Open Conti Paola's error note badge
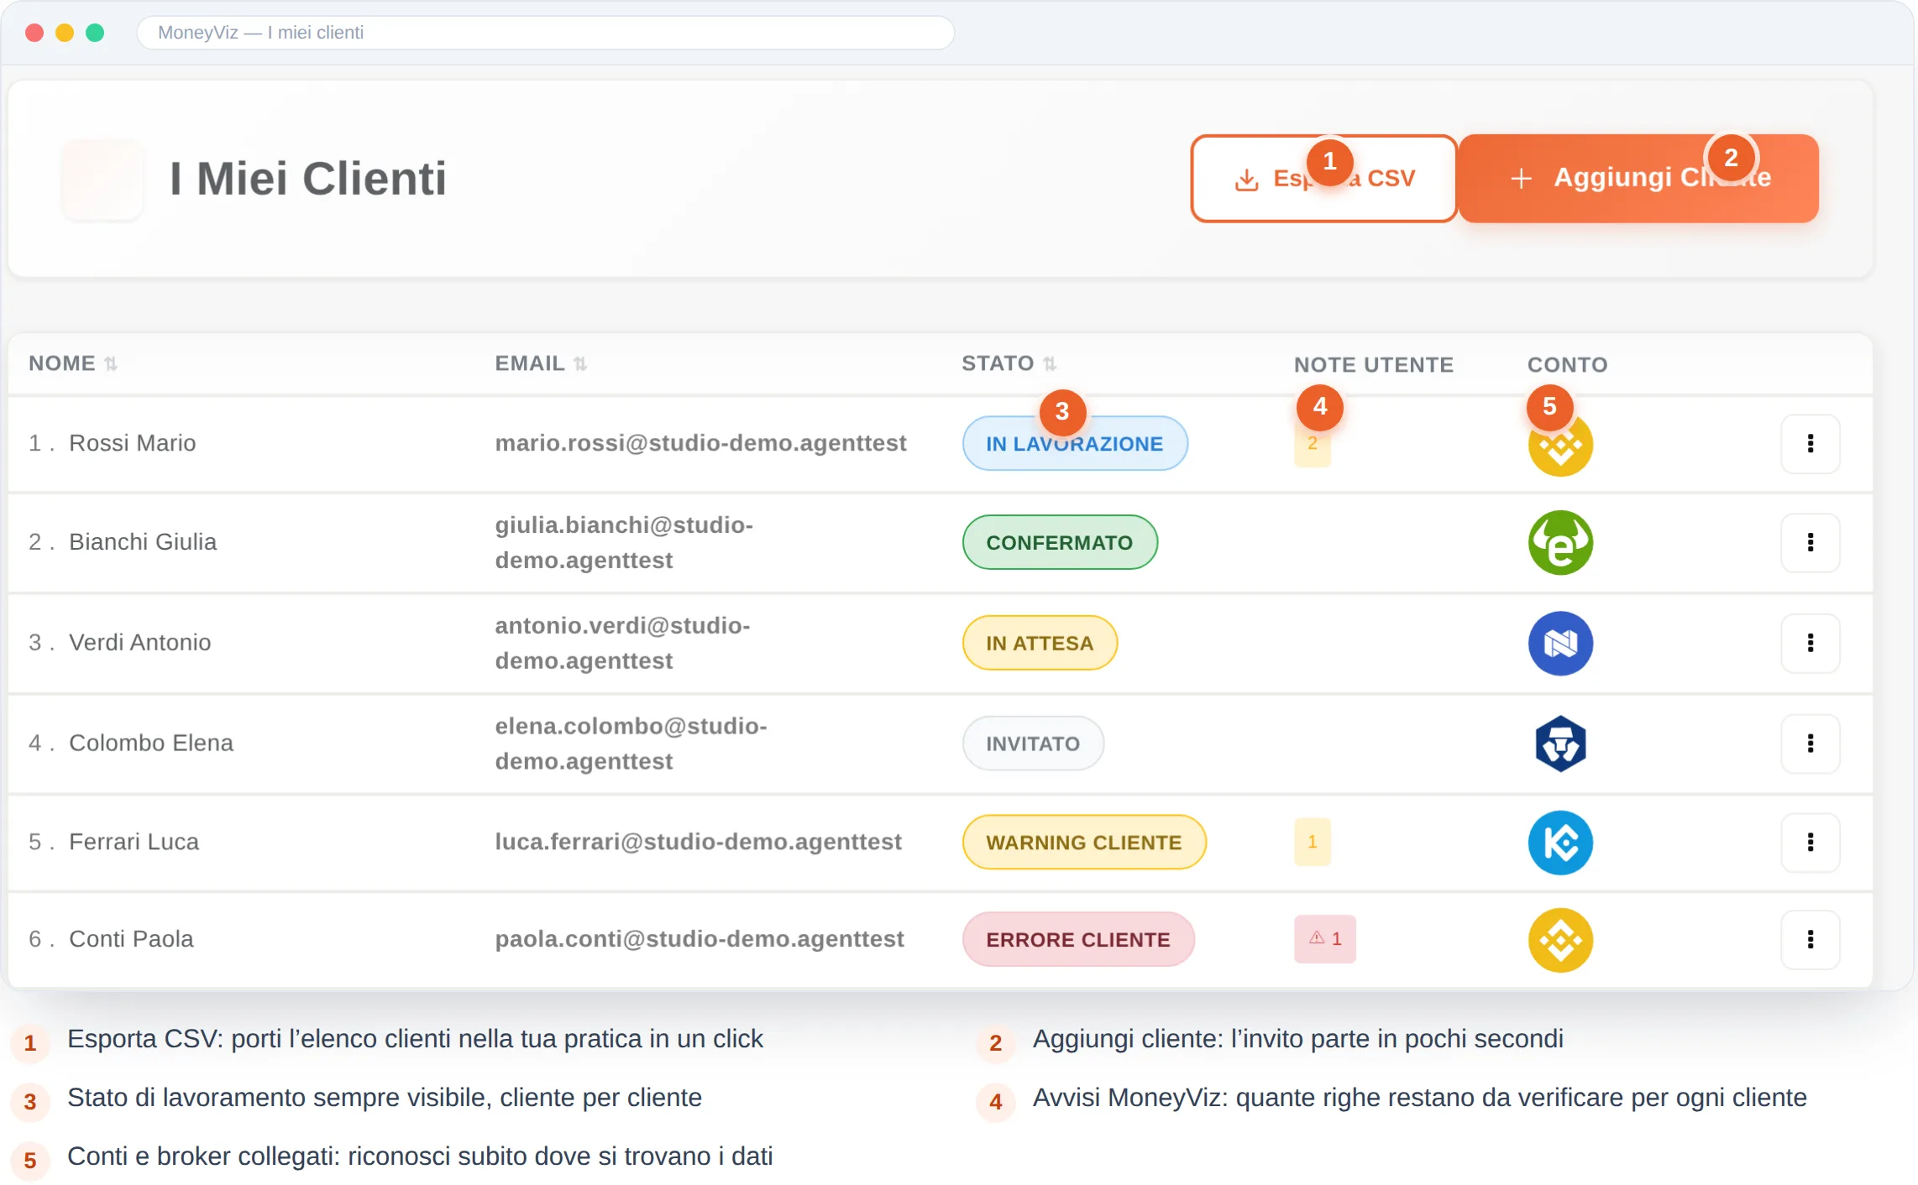The height and width of the screenshot is (1185, 1918). [1325, 939]
